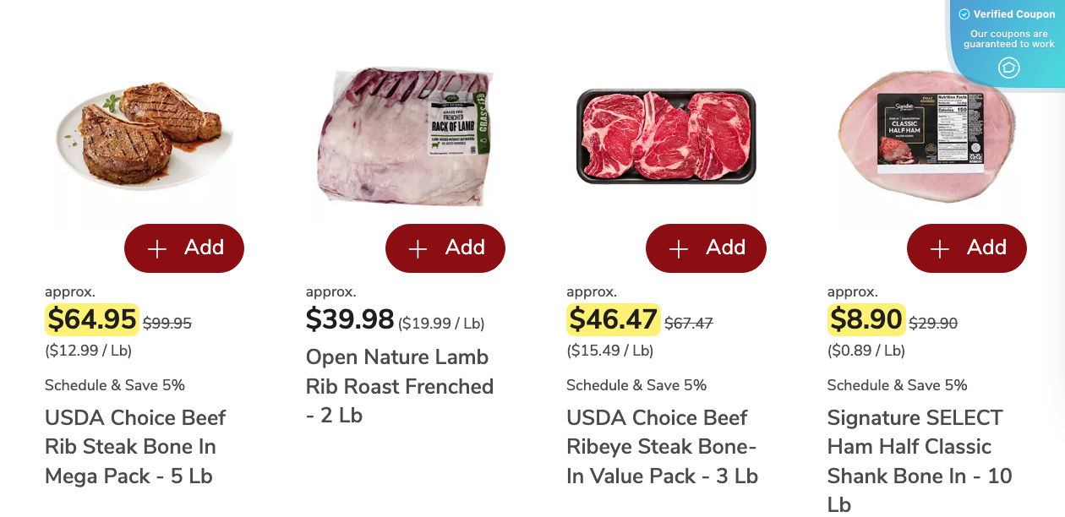Click the plus icon on the rib steak Add button
This screenshot has height=517, width=1065.
pos(156,248)
